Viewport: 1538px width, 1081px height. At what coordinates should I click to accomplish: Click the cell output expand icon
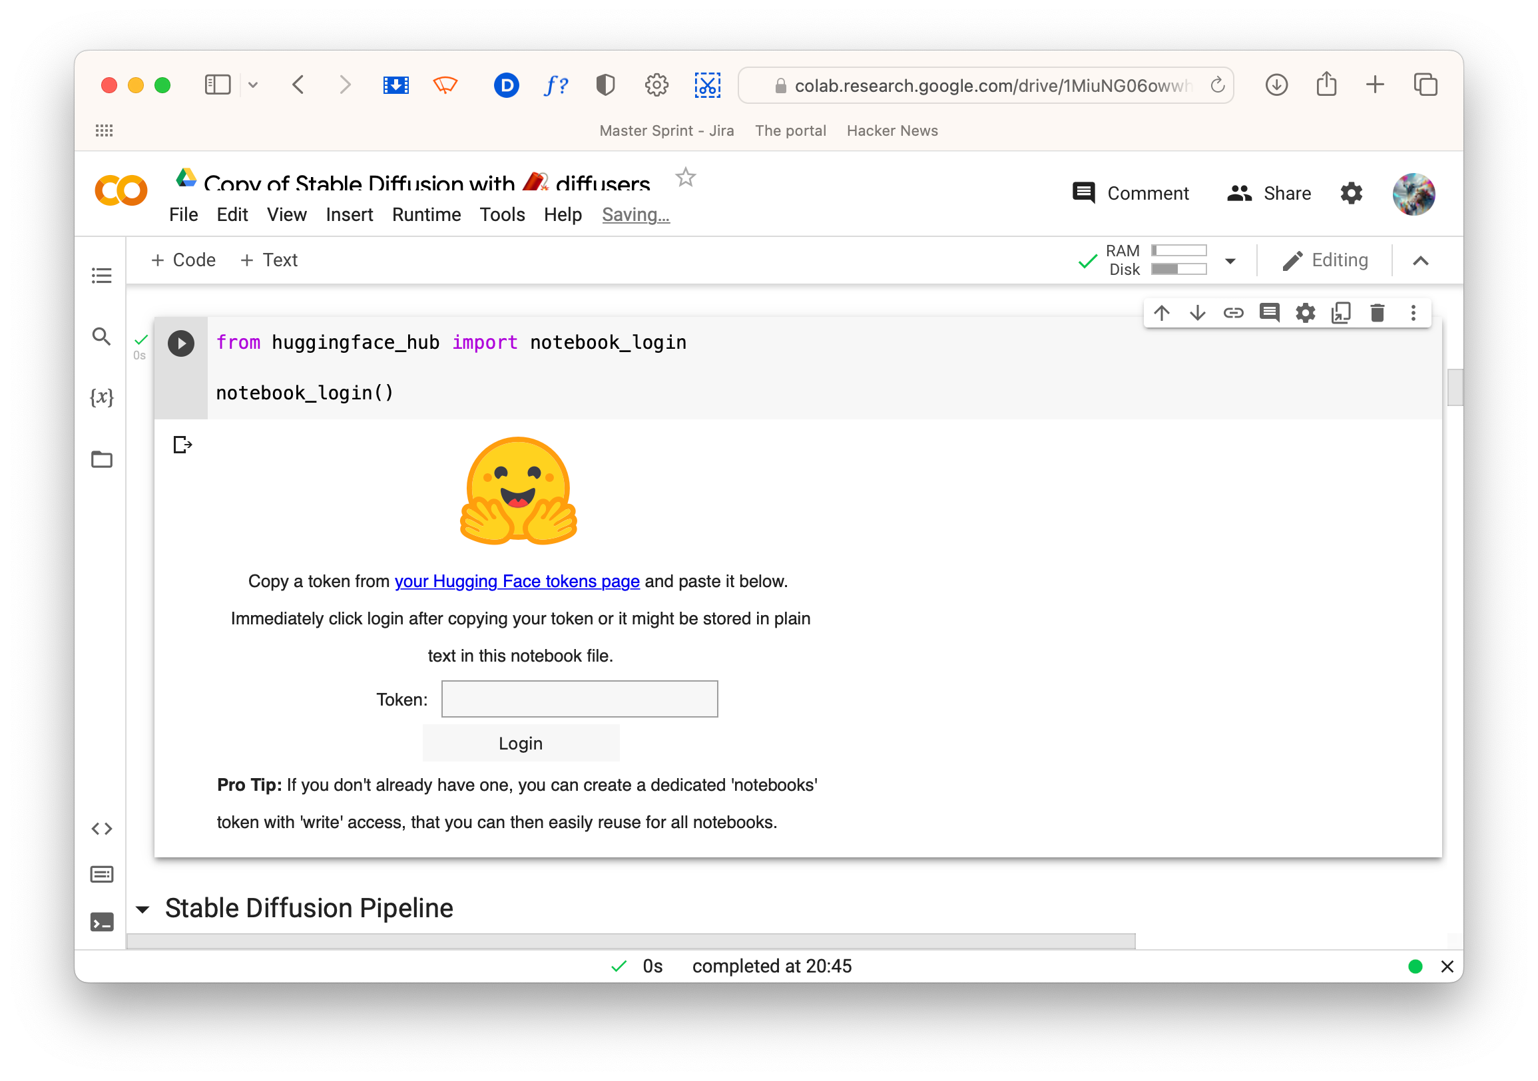tap(182, 445)
